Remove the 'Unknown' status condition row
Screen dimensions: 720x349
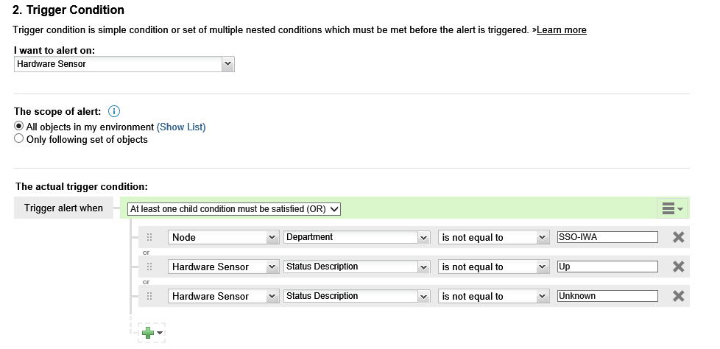click(x=679, y=296)
